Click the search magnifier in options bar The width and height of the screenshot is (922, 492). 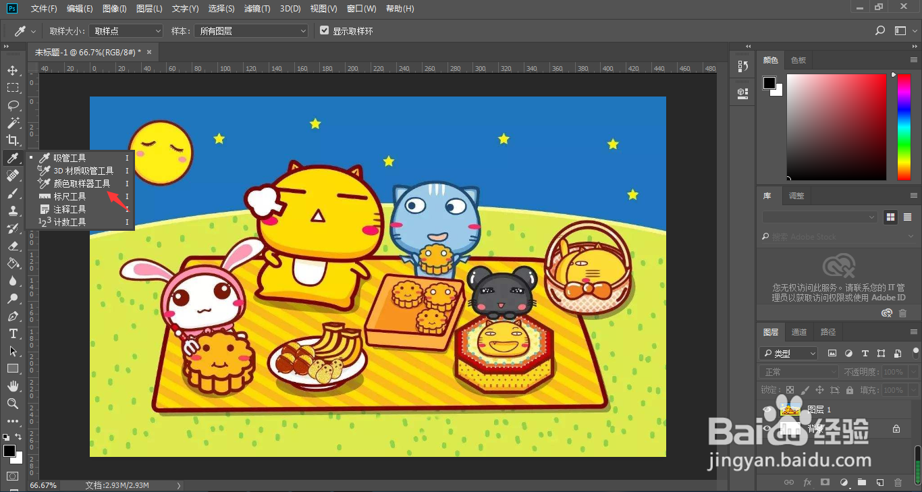(879, 31)
